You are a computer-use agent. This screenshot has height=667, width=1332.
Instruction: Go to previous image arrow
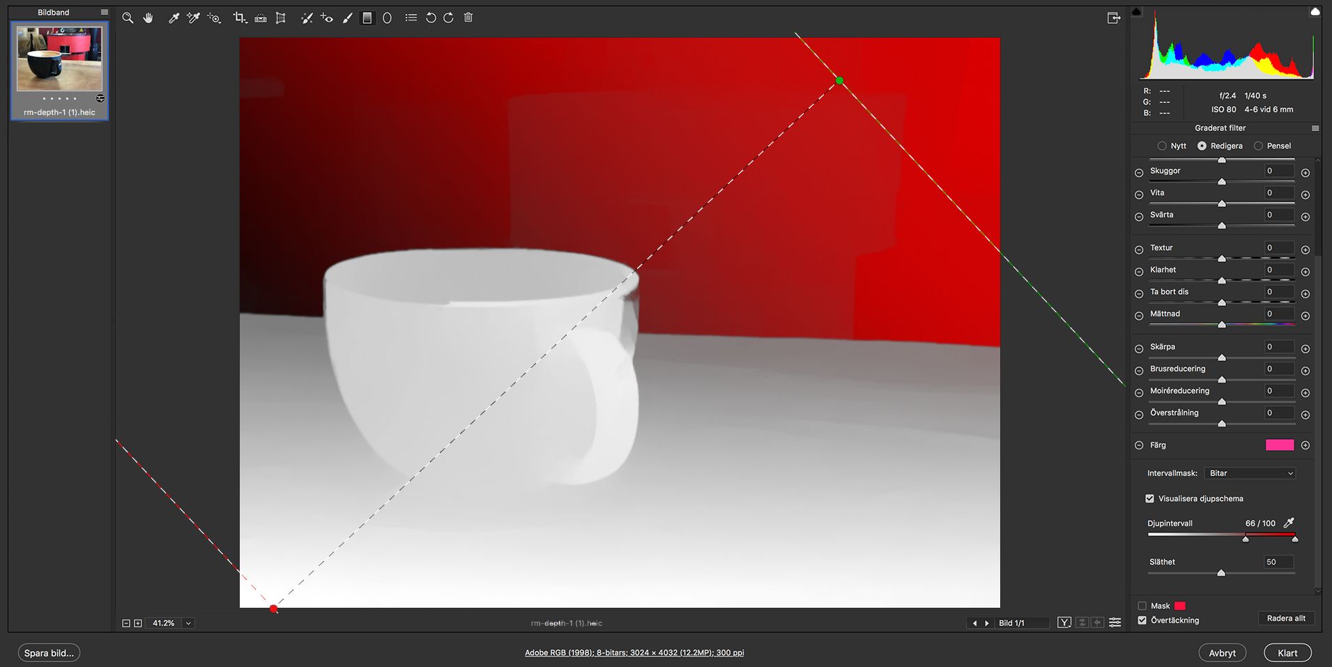974,623
